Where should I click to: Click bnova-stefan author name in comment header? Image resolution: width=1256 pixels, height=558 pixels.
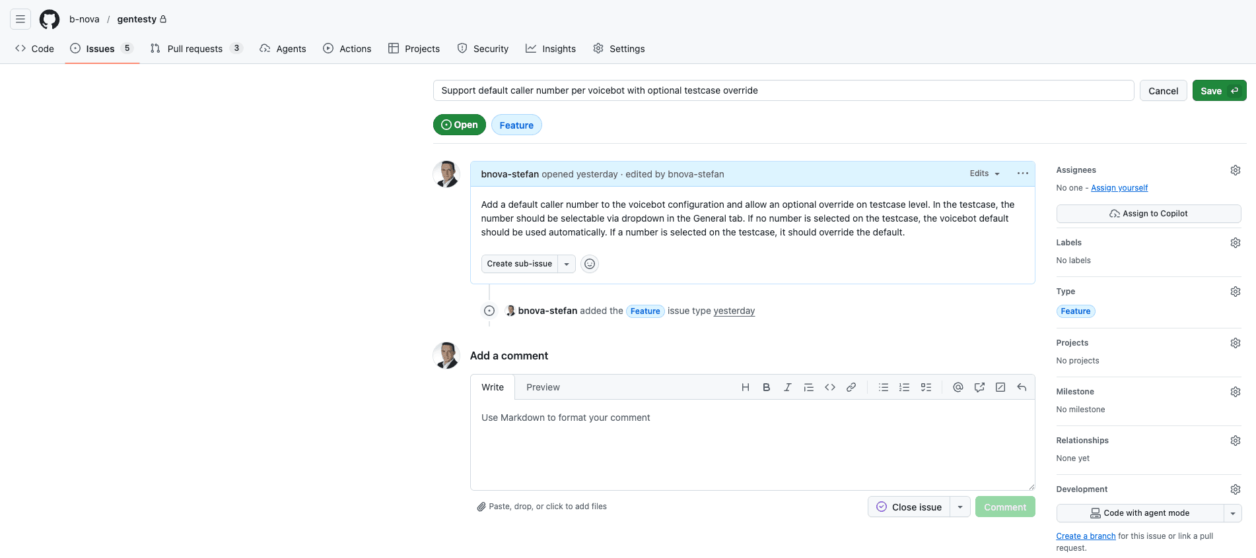tap(510, 174)
